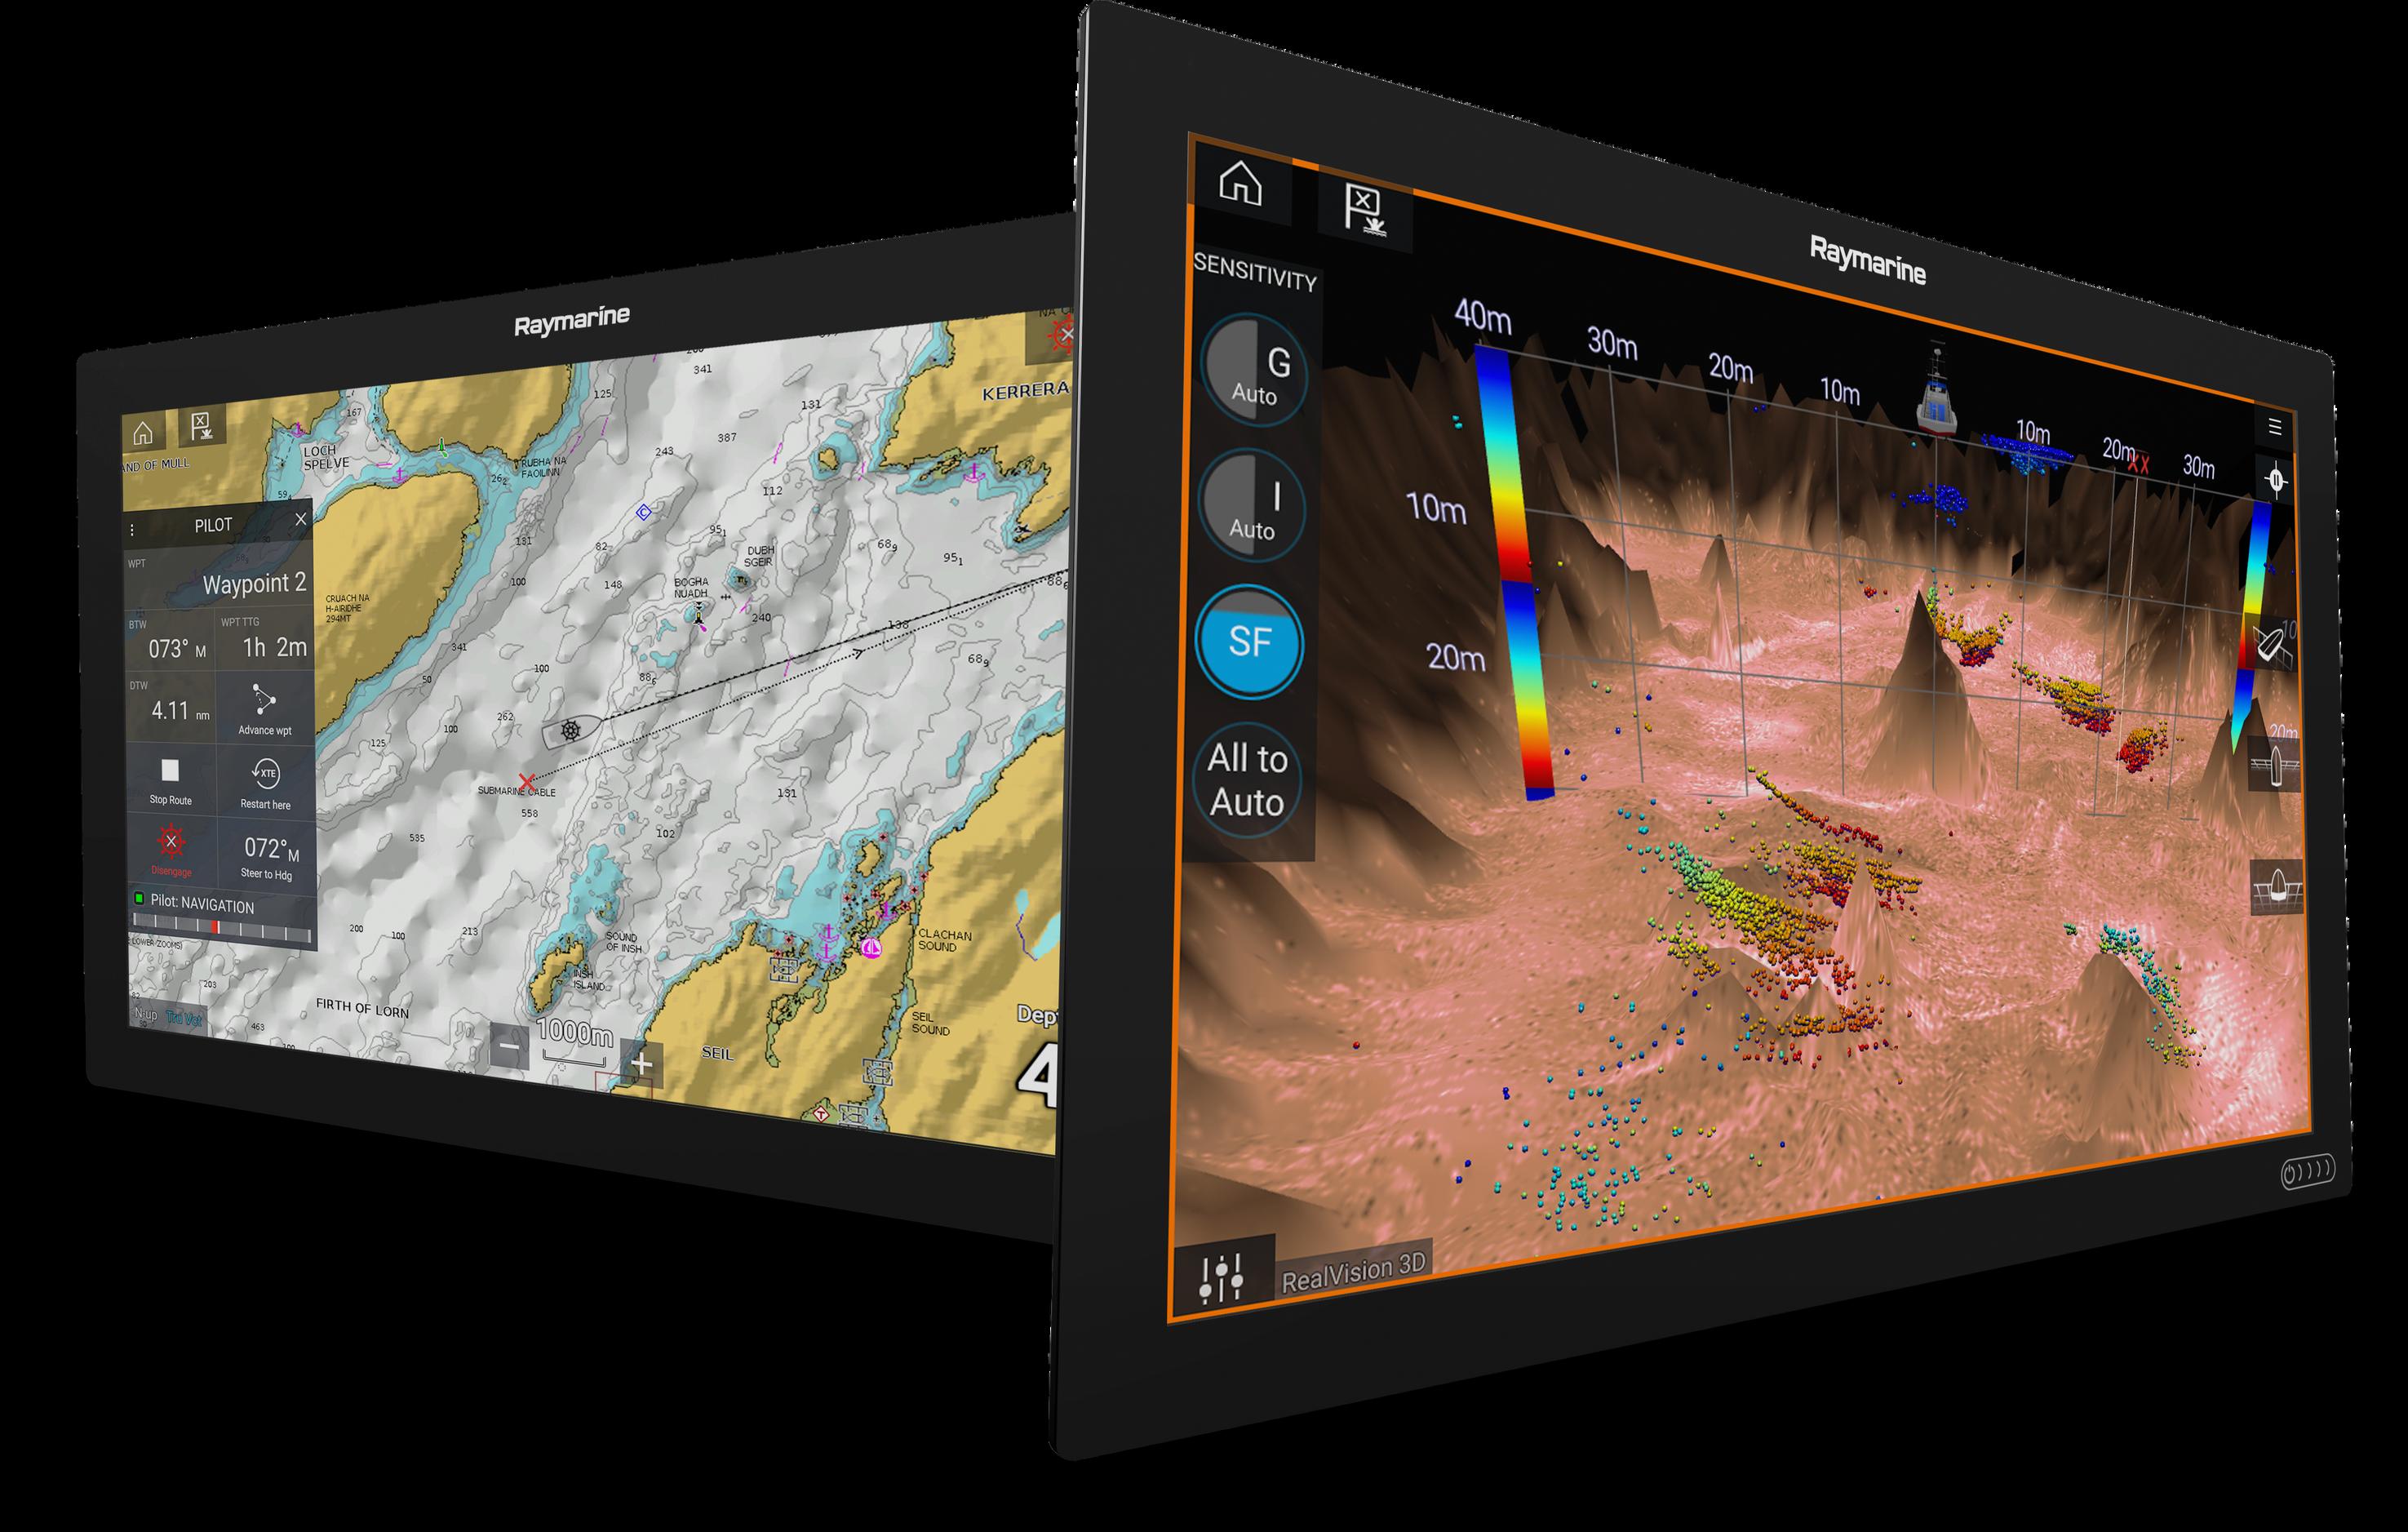The width and height of the screenshot is (2408, 1532).
Task: Tap the pause/crosshair icon on sonar
Action: 2276,482
